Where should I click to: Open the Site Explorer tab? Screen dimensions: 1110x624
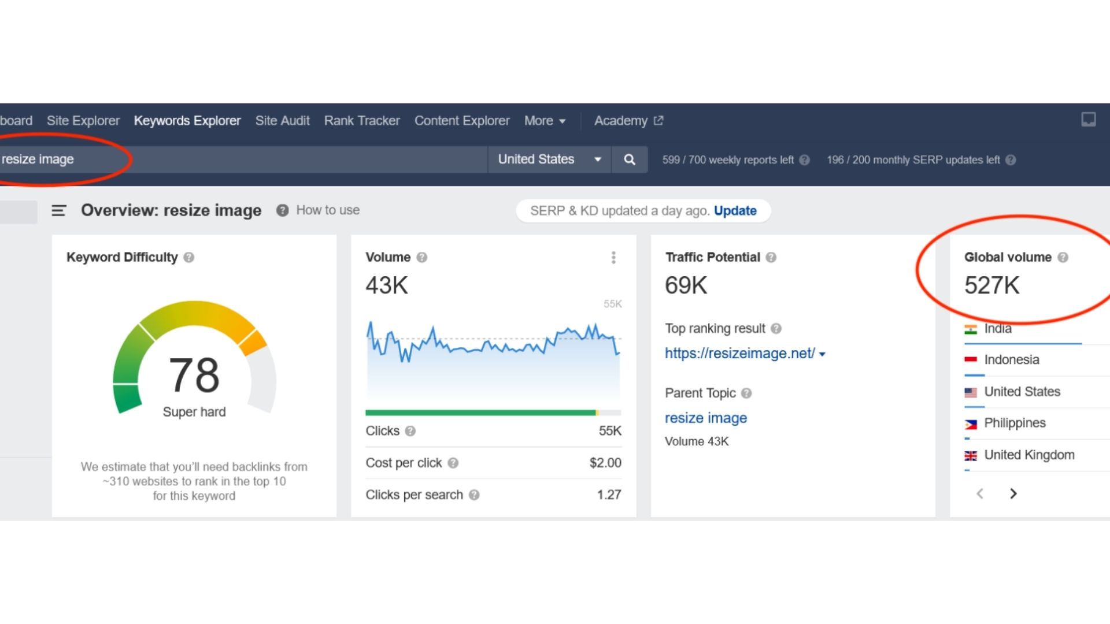click(x=83, y=120)
